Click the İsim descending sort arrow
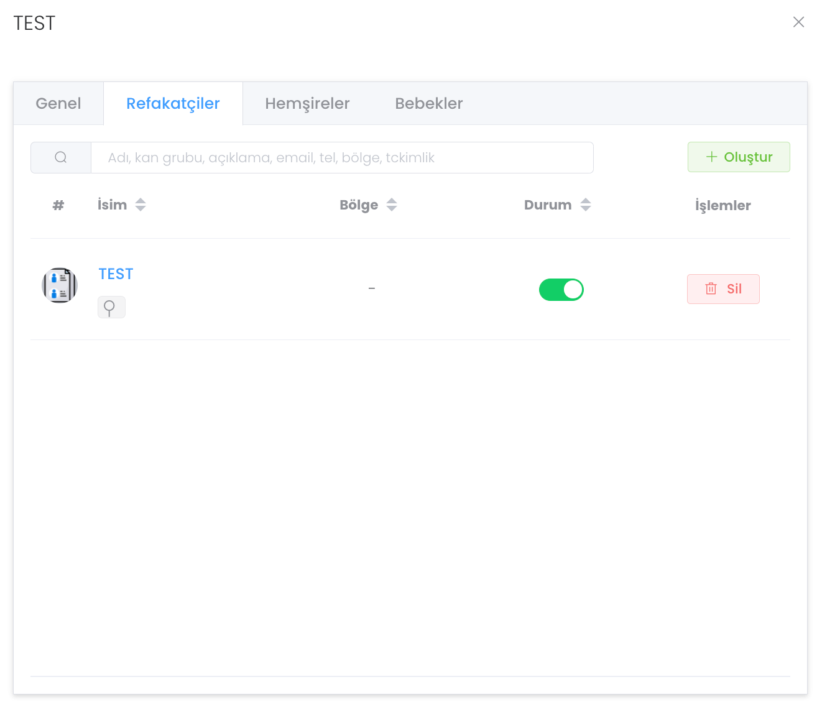The width and height of the screenshot is (817, 705). (141, 209)
